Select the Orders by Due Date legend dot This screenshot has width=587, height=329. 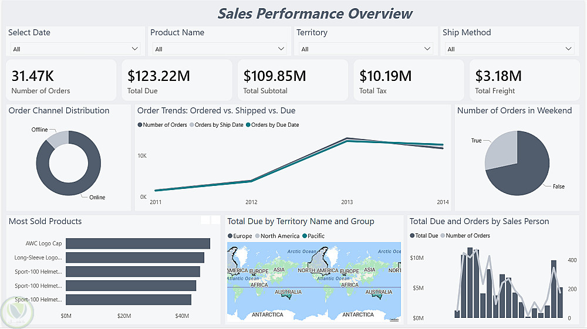pyautogui.click(x=248, y=125)
